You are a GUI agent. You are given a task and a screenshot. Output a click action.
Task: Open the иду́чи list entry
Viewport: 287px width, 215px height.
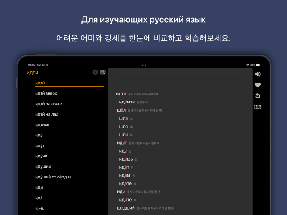41,156
